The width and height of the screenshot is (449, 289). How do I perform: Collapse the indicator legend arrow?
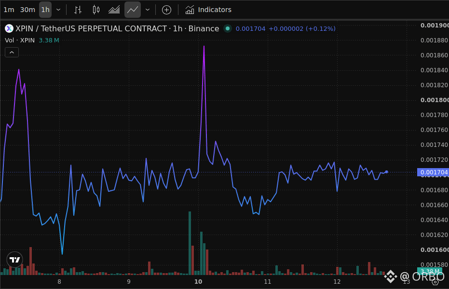pos(12,53)
